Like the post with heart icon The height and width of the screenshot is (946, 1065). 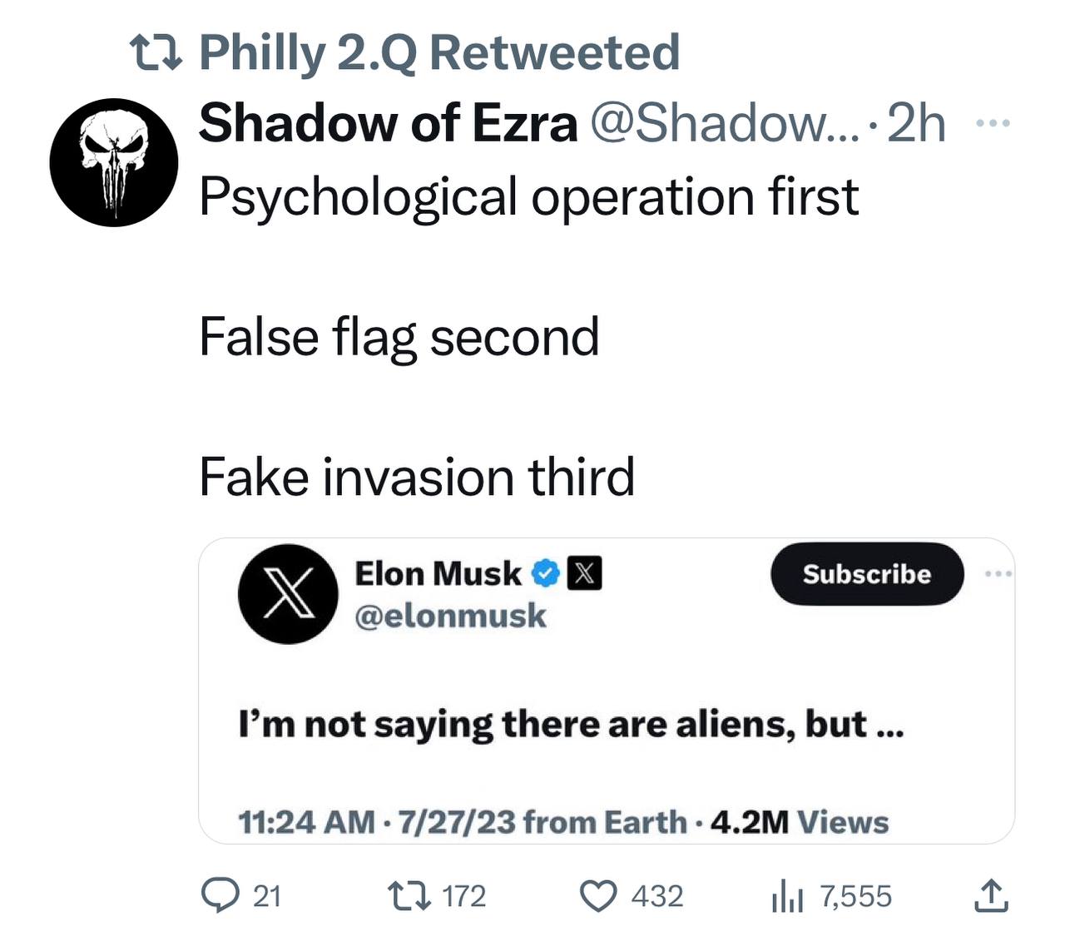pos(597,897)
